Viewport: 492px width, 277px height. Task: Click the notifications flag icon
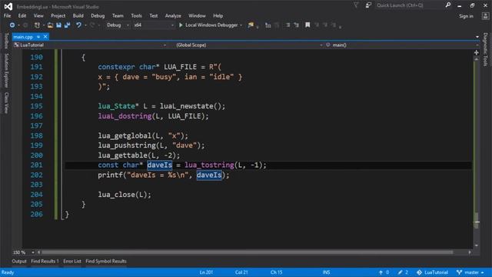point(356,5)
